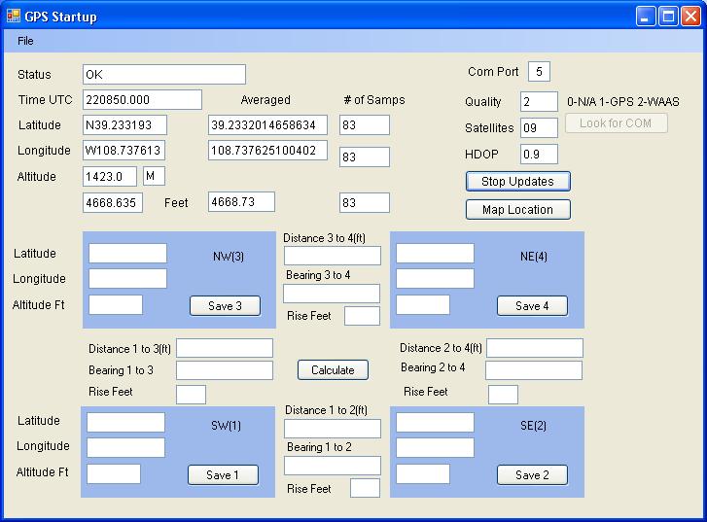
Task: Click the SE(2) corner label
Action: point(533,426)
